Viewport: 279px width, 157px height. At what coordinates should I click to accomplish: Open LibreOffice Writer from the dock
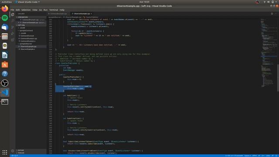(x=5, y=55)
